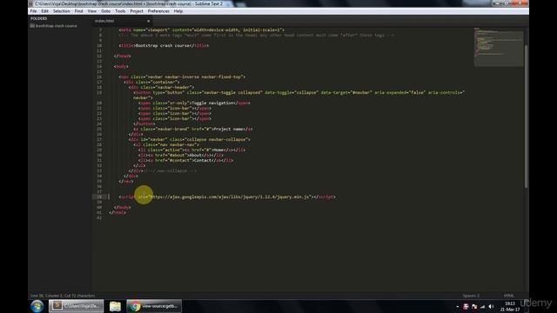557x313 pixels.
Task: Close the Sublime Text window
Action: (520, 3)
